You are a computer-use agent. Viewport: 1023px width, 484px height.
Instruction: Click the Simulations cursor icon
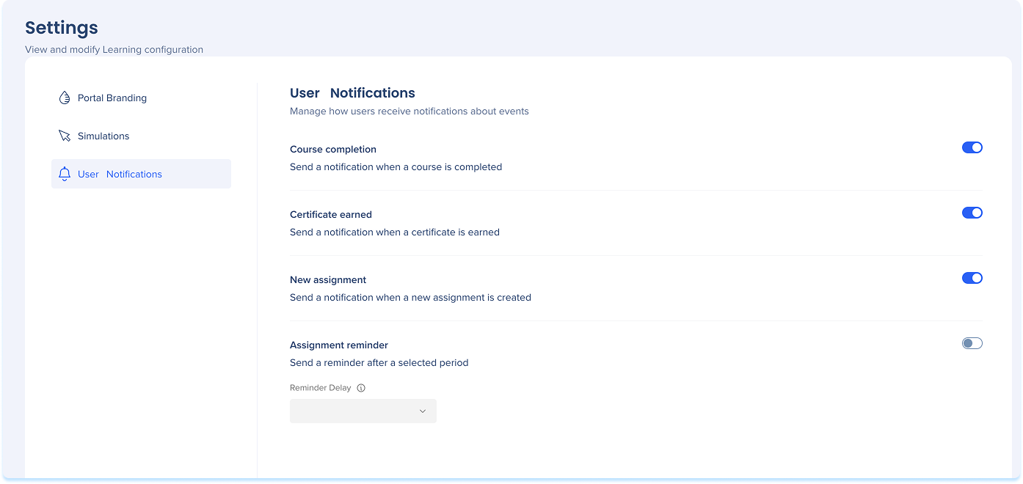65,136
